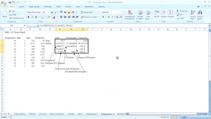
Task: Decrease decimal places
Action: [121, 17]
